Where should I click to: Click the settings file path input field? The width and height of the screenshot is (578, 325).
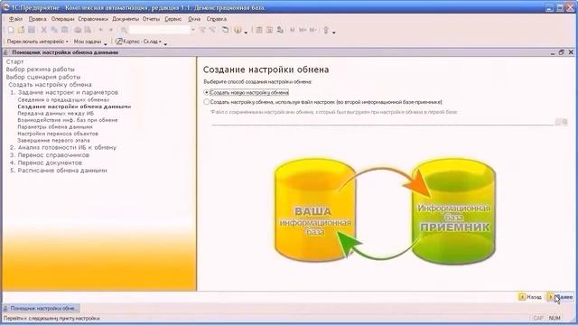[382, 122]
